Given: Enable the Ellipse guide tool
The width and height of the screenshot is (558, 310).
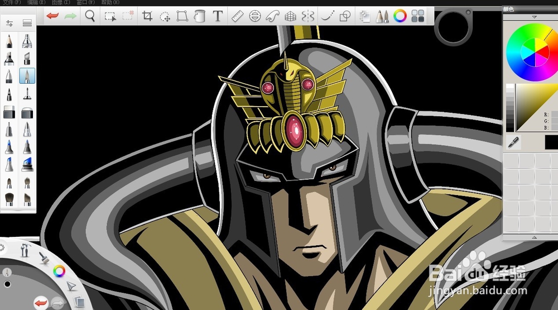Looking at the screenshot, I should point(255,16).
